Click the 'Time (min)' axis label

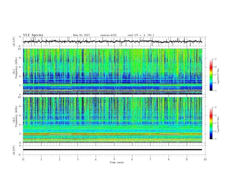click(117, 162)
